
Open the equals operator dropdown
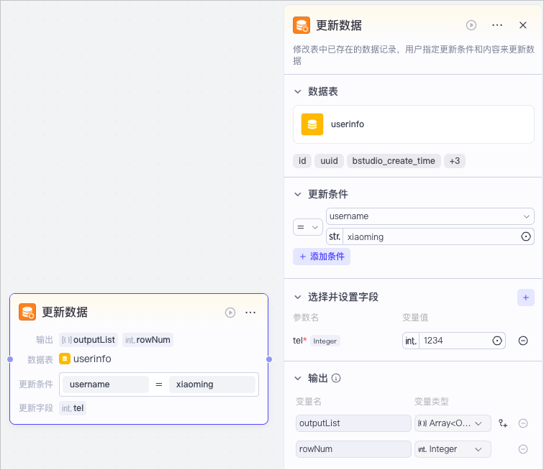coord(308,227)
